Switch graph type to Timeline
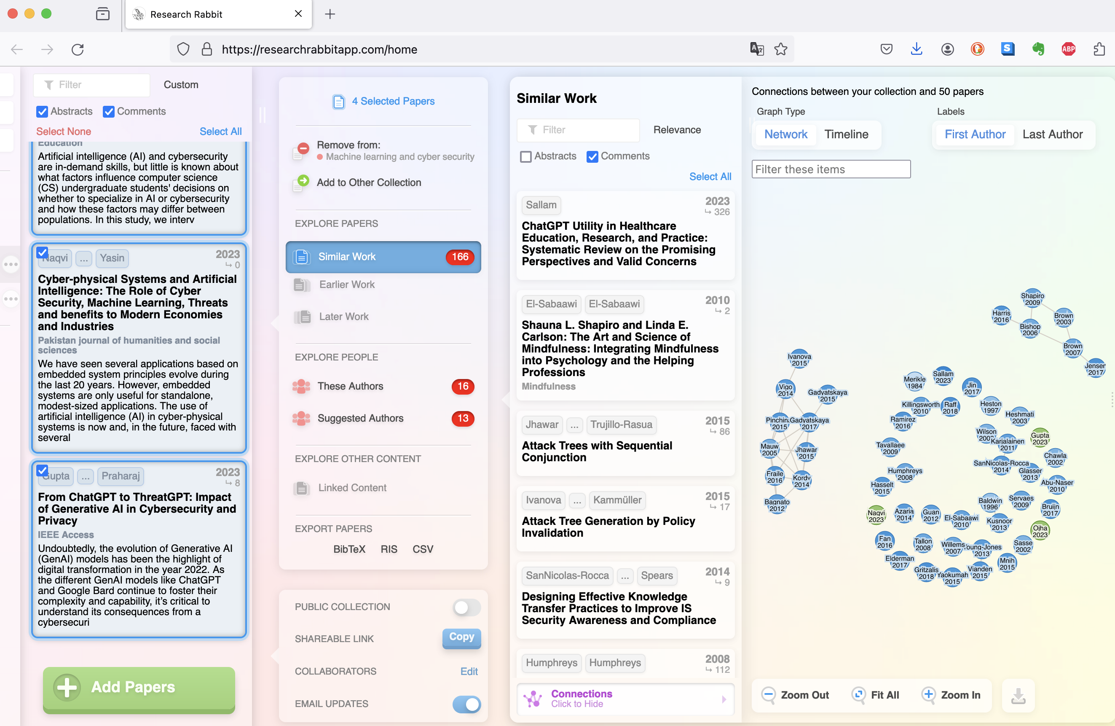The width and height of the screenshot is (1115, 726). click(846, 134)
